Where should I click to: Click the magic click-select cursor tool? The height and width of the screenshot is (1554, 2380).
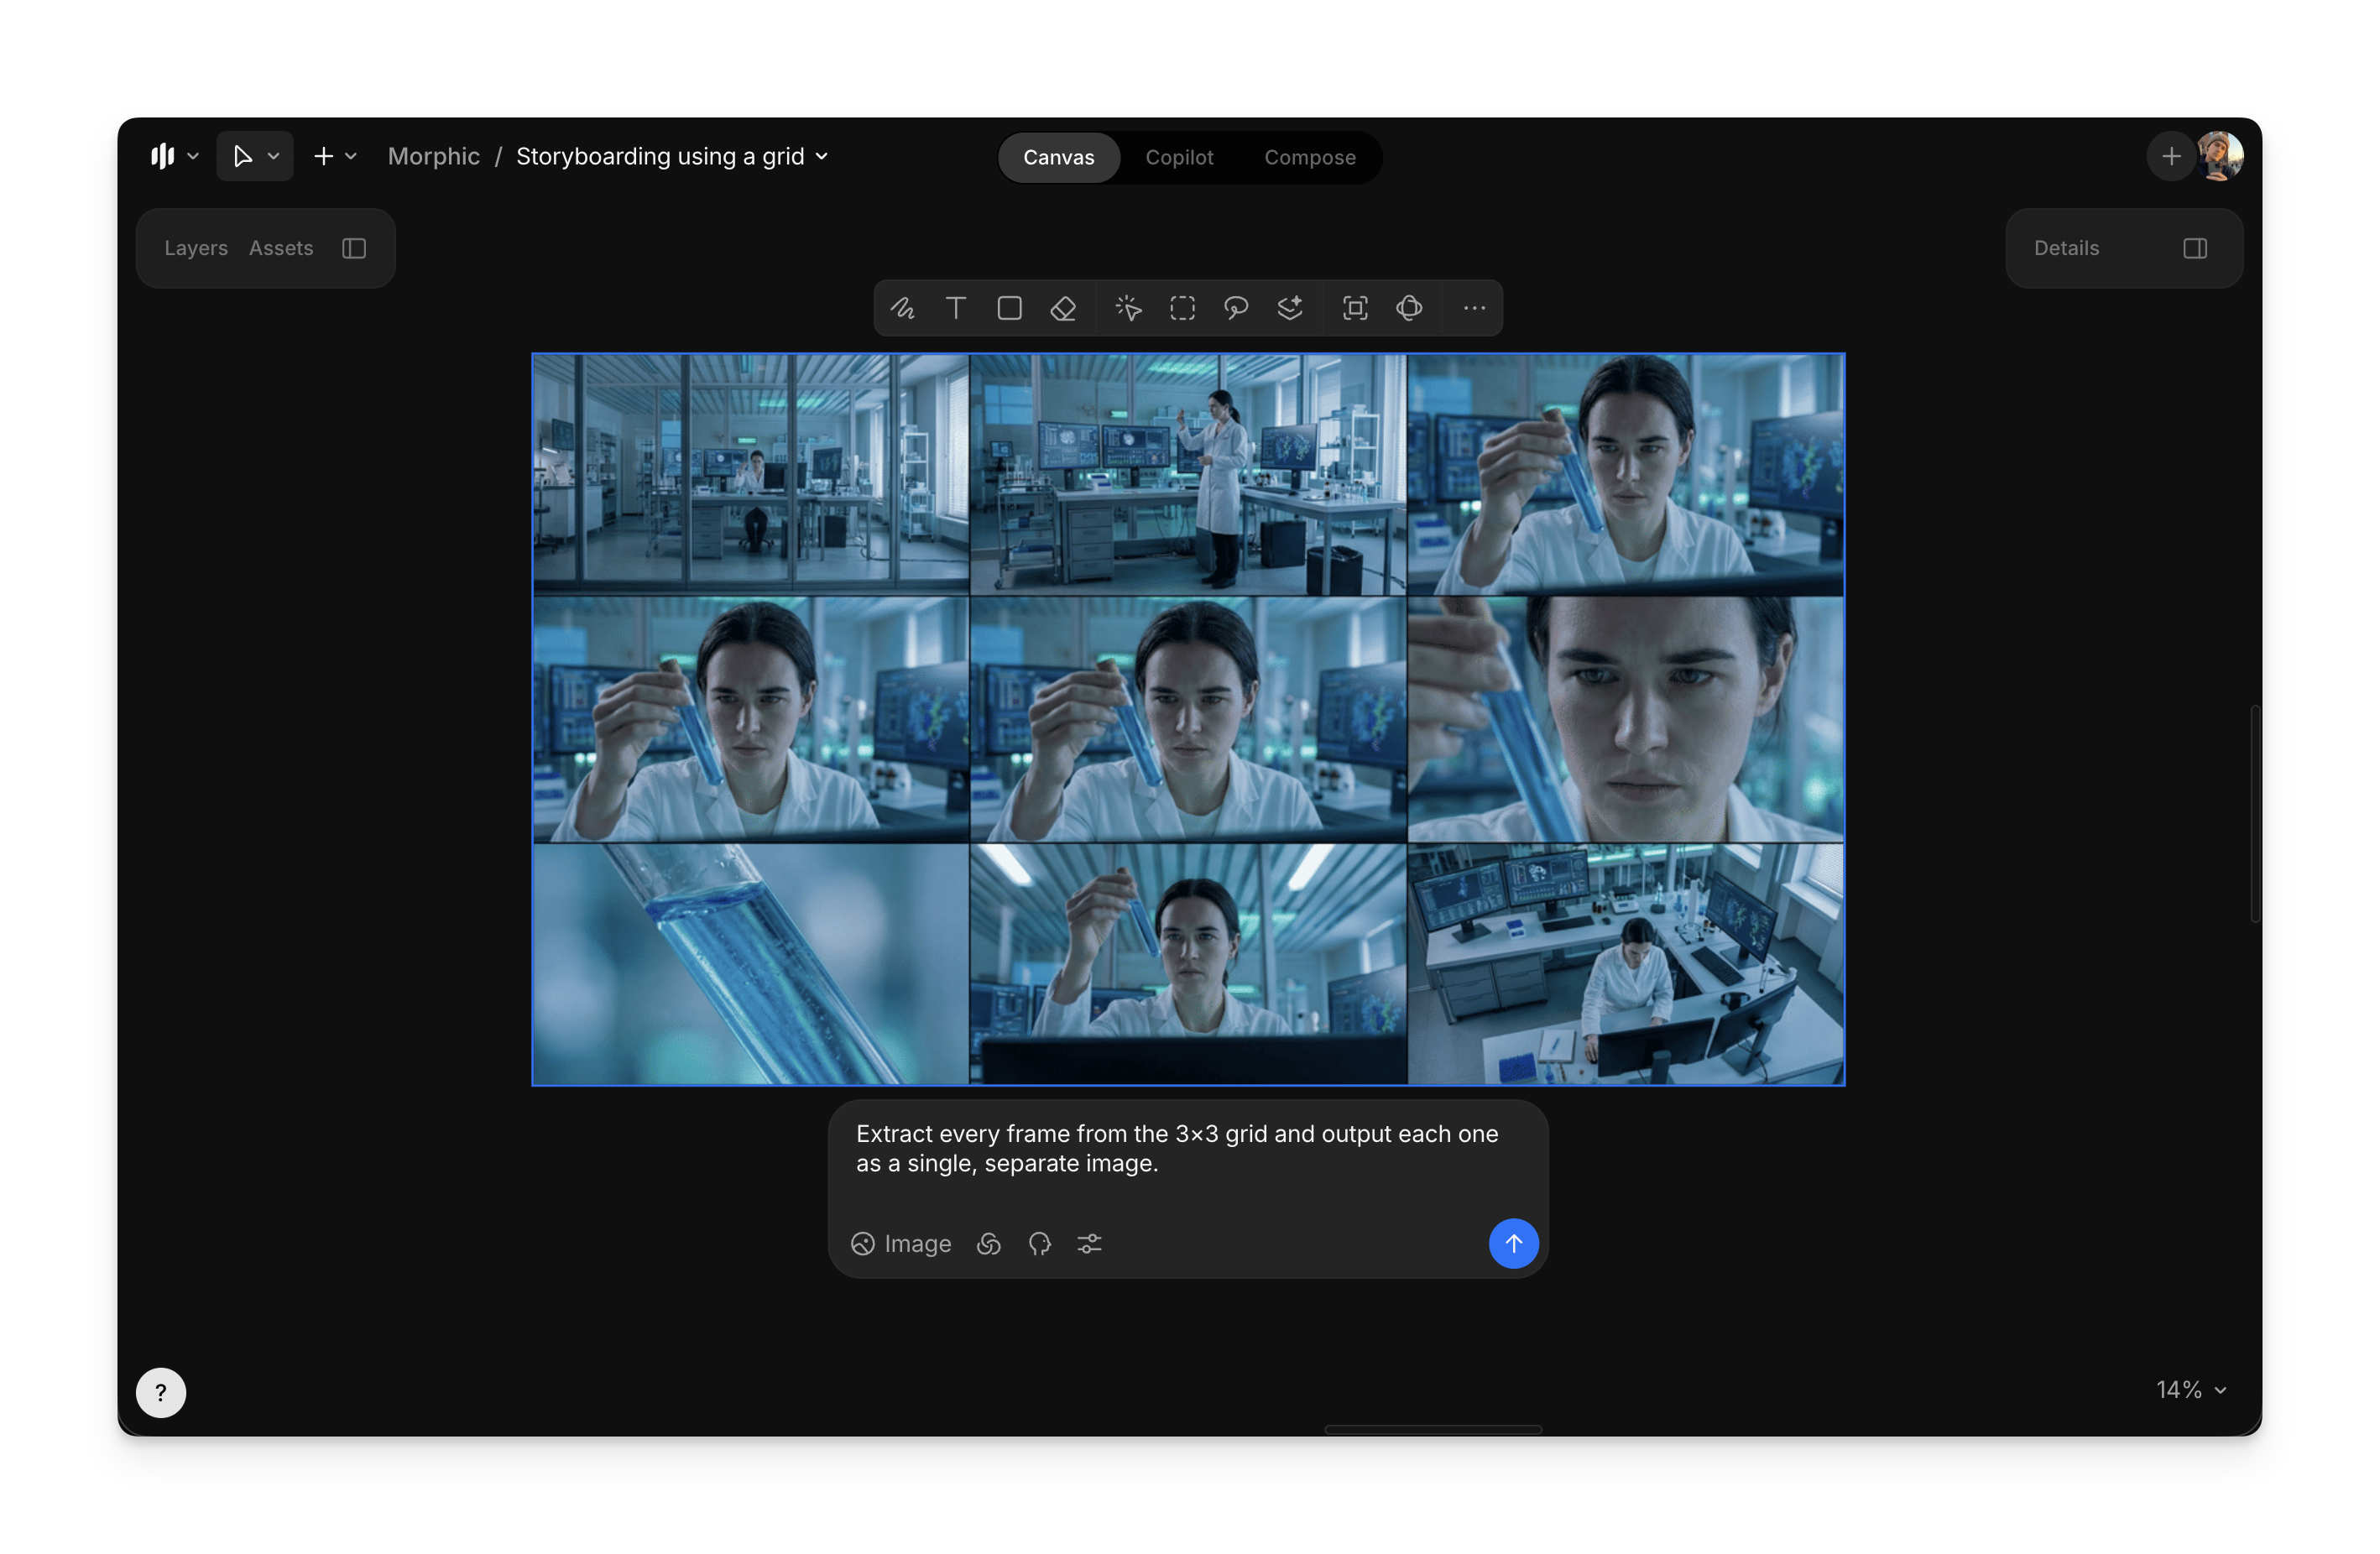pyautogui.click(x=1129, y=308)
